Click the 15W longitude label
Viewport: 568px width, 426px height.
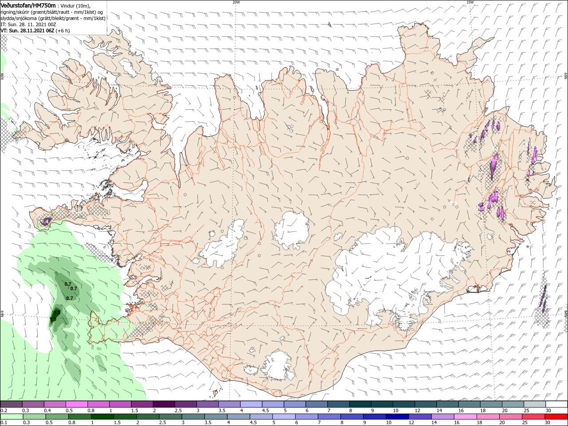click(470, 2)
